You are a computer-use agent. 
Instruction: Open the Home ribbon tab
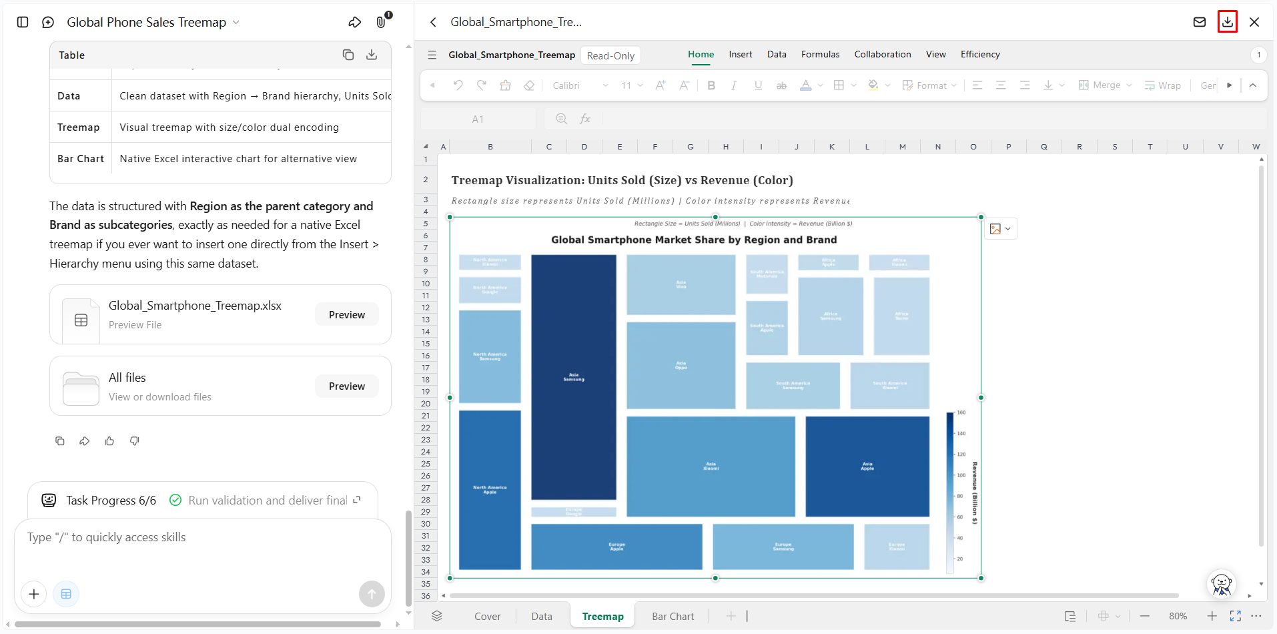click(x=701, y=55)
